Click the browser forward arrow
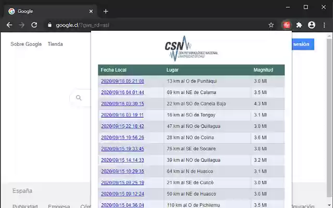Screen dimensions: 333x208 pos(21,25)
